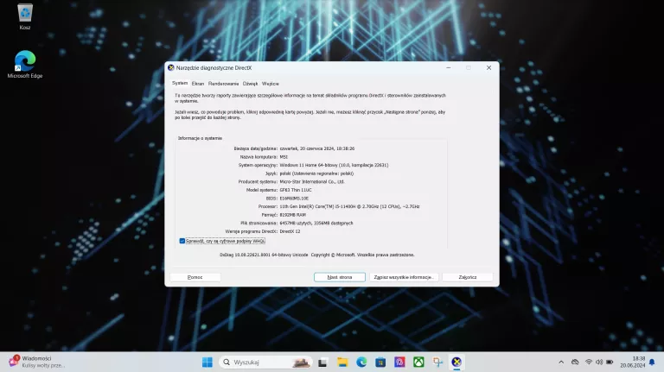Open the Wiadomości news widget

(x=36, y=362)
